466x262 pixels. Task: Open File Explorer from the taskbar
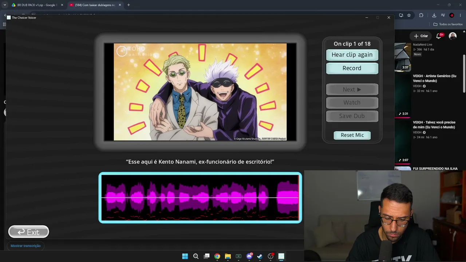pyautogui.click(x=228, y=256)
